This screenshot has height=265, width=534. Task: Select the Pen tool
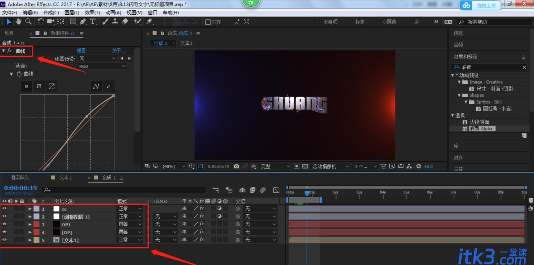83,22
